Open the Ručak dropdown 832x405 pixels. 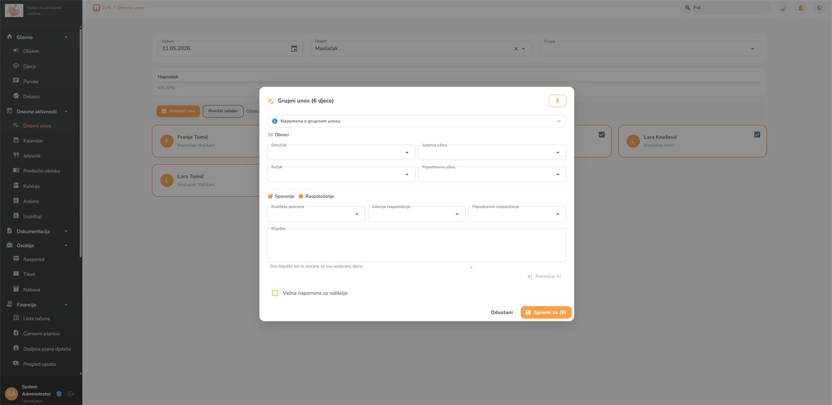[341, 174]
